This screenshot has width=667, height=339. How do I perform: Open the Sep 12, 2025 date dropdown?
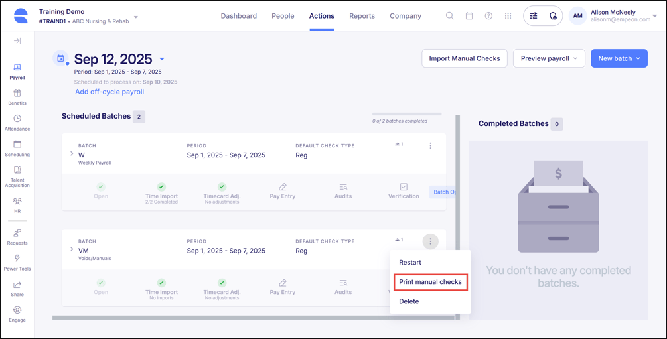tap(162, 59)
